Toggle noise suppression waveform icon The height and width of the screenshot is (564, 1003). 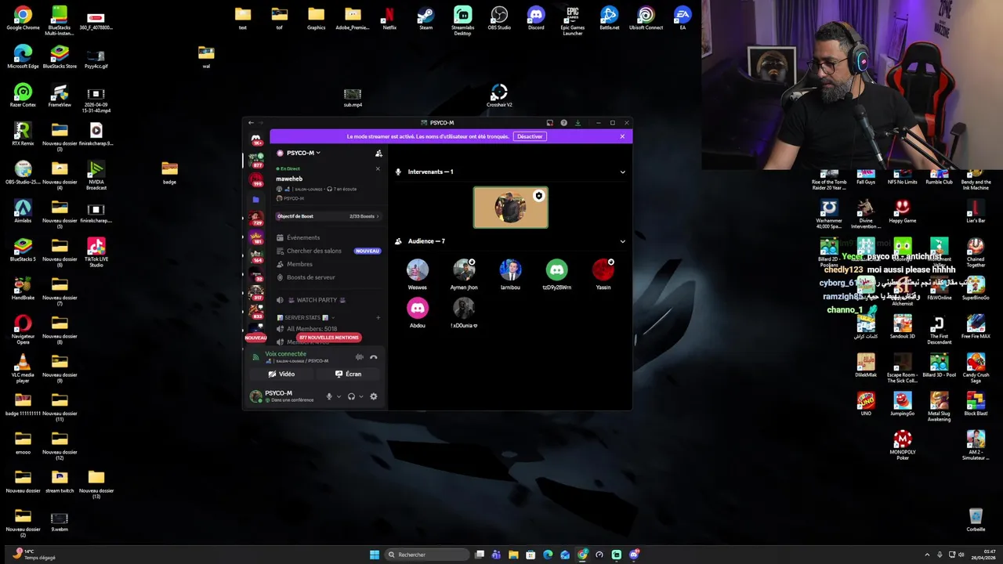coord(359,357)
